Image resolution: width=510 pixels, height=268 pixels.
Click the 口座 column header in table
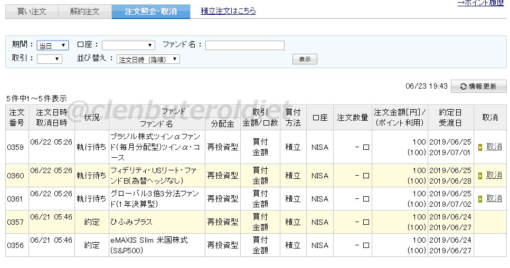coord(320,118)
